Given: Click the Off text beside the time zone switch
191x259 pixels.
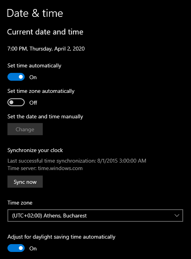Looking at the screenshot, I should point(33,103).
